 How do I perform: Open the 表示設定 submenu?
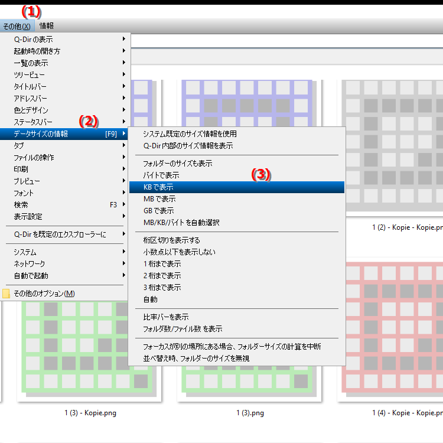(64, 217)
